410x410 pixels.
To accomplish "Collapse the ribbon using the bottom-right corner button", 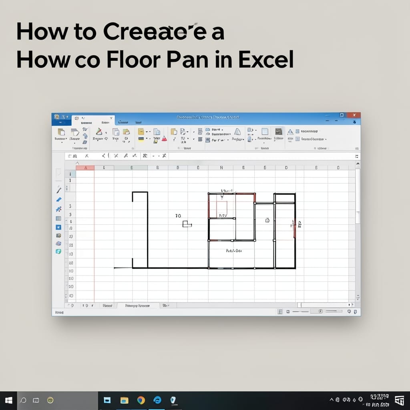I will pos(357,148).
